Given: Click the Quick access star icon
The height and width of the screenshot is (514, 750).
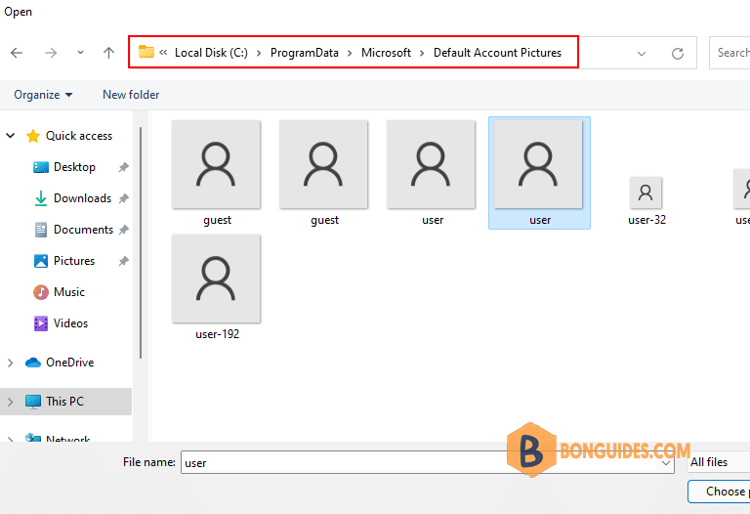Looking at the screenshot, I should 33,136.
